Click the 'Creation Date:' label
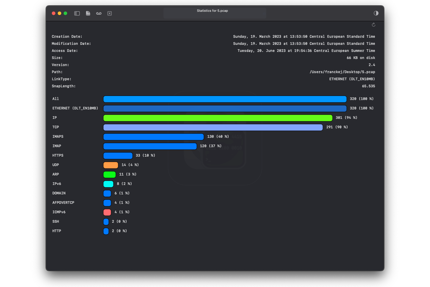 tap(67, 37)
